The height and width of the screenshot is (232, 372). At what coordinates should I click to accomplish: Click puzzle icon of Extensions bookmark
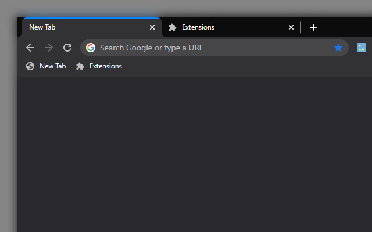click(x=80, y=66)
